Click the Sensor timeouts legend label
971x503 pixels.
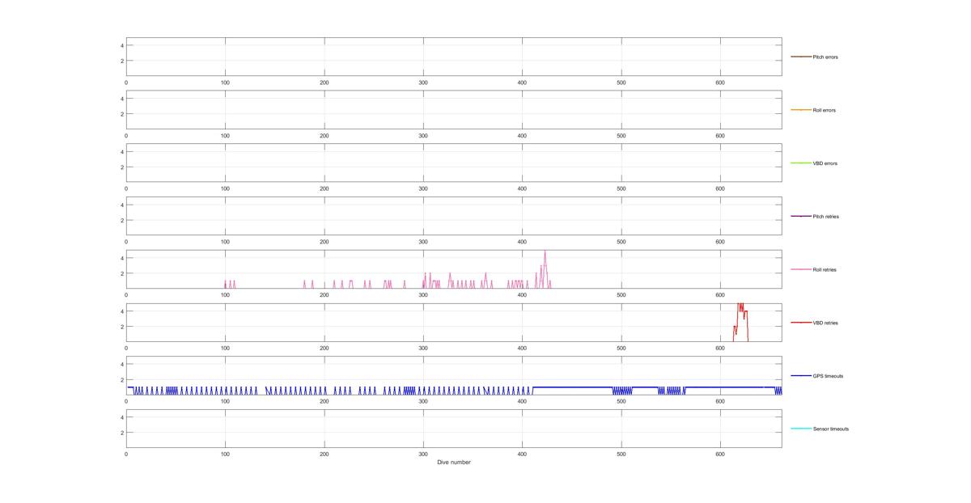point(831,429)
